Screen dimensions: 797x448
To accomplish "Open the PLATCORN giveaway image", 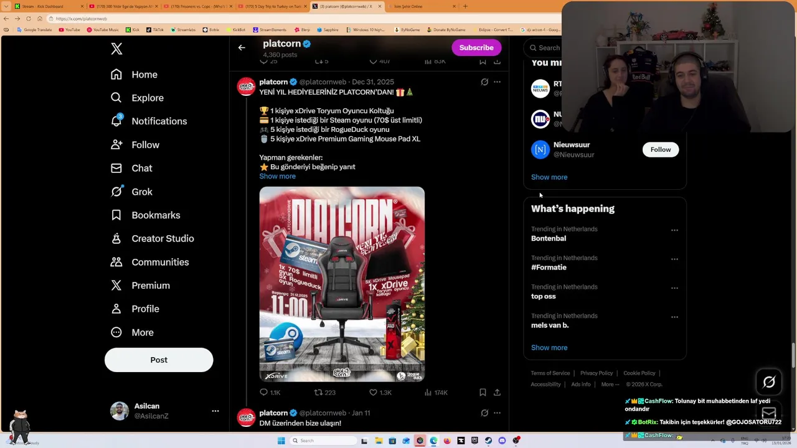I will point(342,284).
